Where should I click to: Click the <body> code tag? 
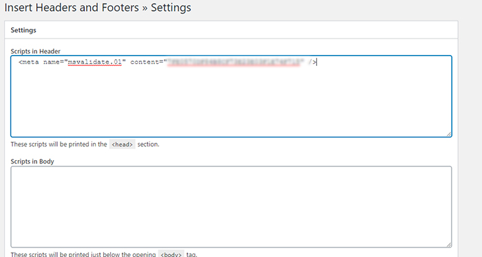[x=171, y=254]
